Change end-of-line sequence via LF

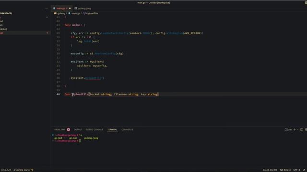tap(304, 170)
